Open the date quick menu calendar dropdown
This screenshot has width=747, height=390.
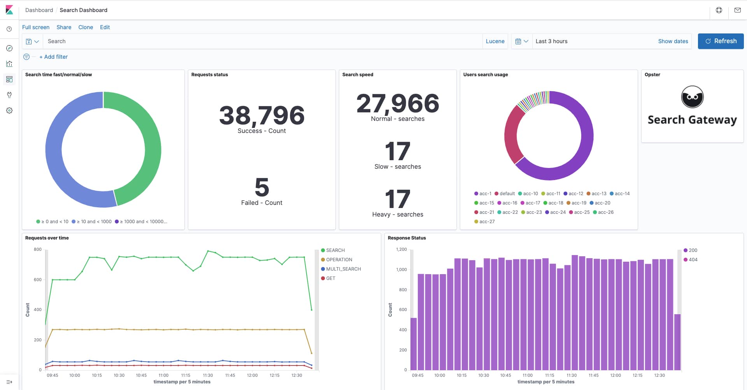521,41
